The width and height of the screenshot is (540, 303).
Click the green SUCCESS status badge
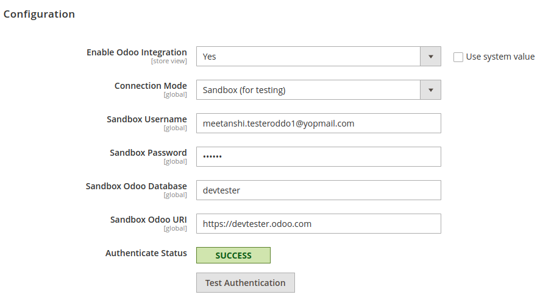233,255
